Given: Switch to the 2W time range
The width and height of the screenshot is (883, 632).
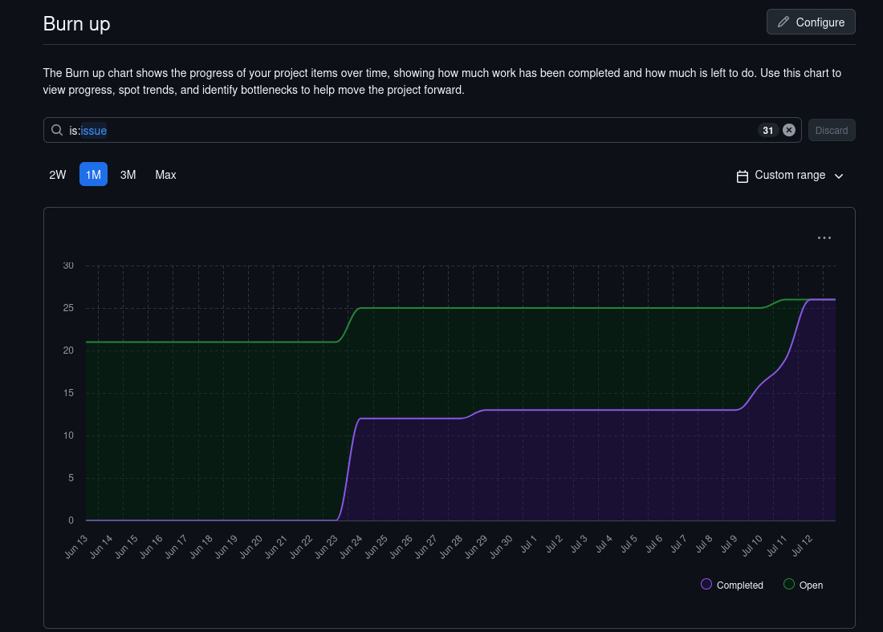Looking at the screenshot, I should 58,174.
